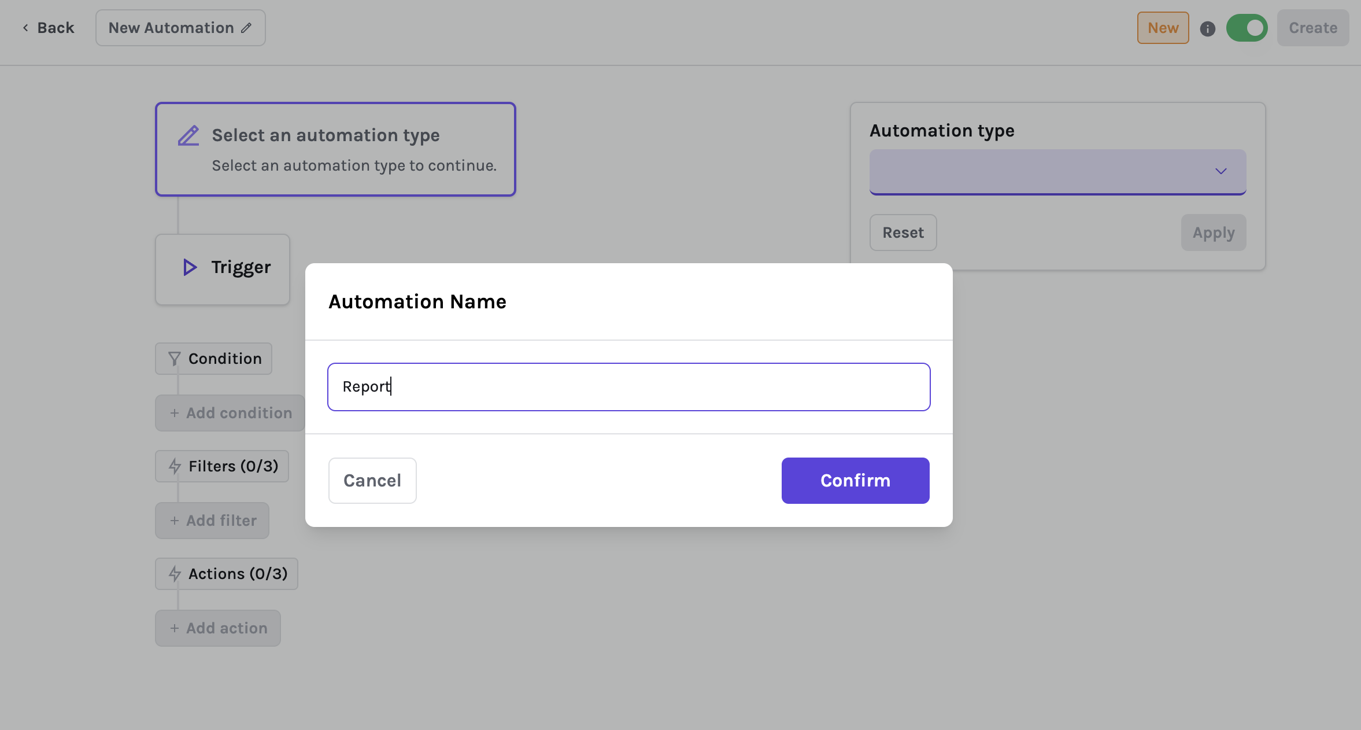Viewport: 1361px width, 730px height.
Task: Edit the New Automation name button
Action: click(x=180, y=28)
